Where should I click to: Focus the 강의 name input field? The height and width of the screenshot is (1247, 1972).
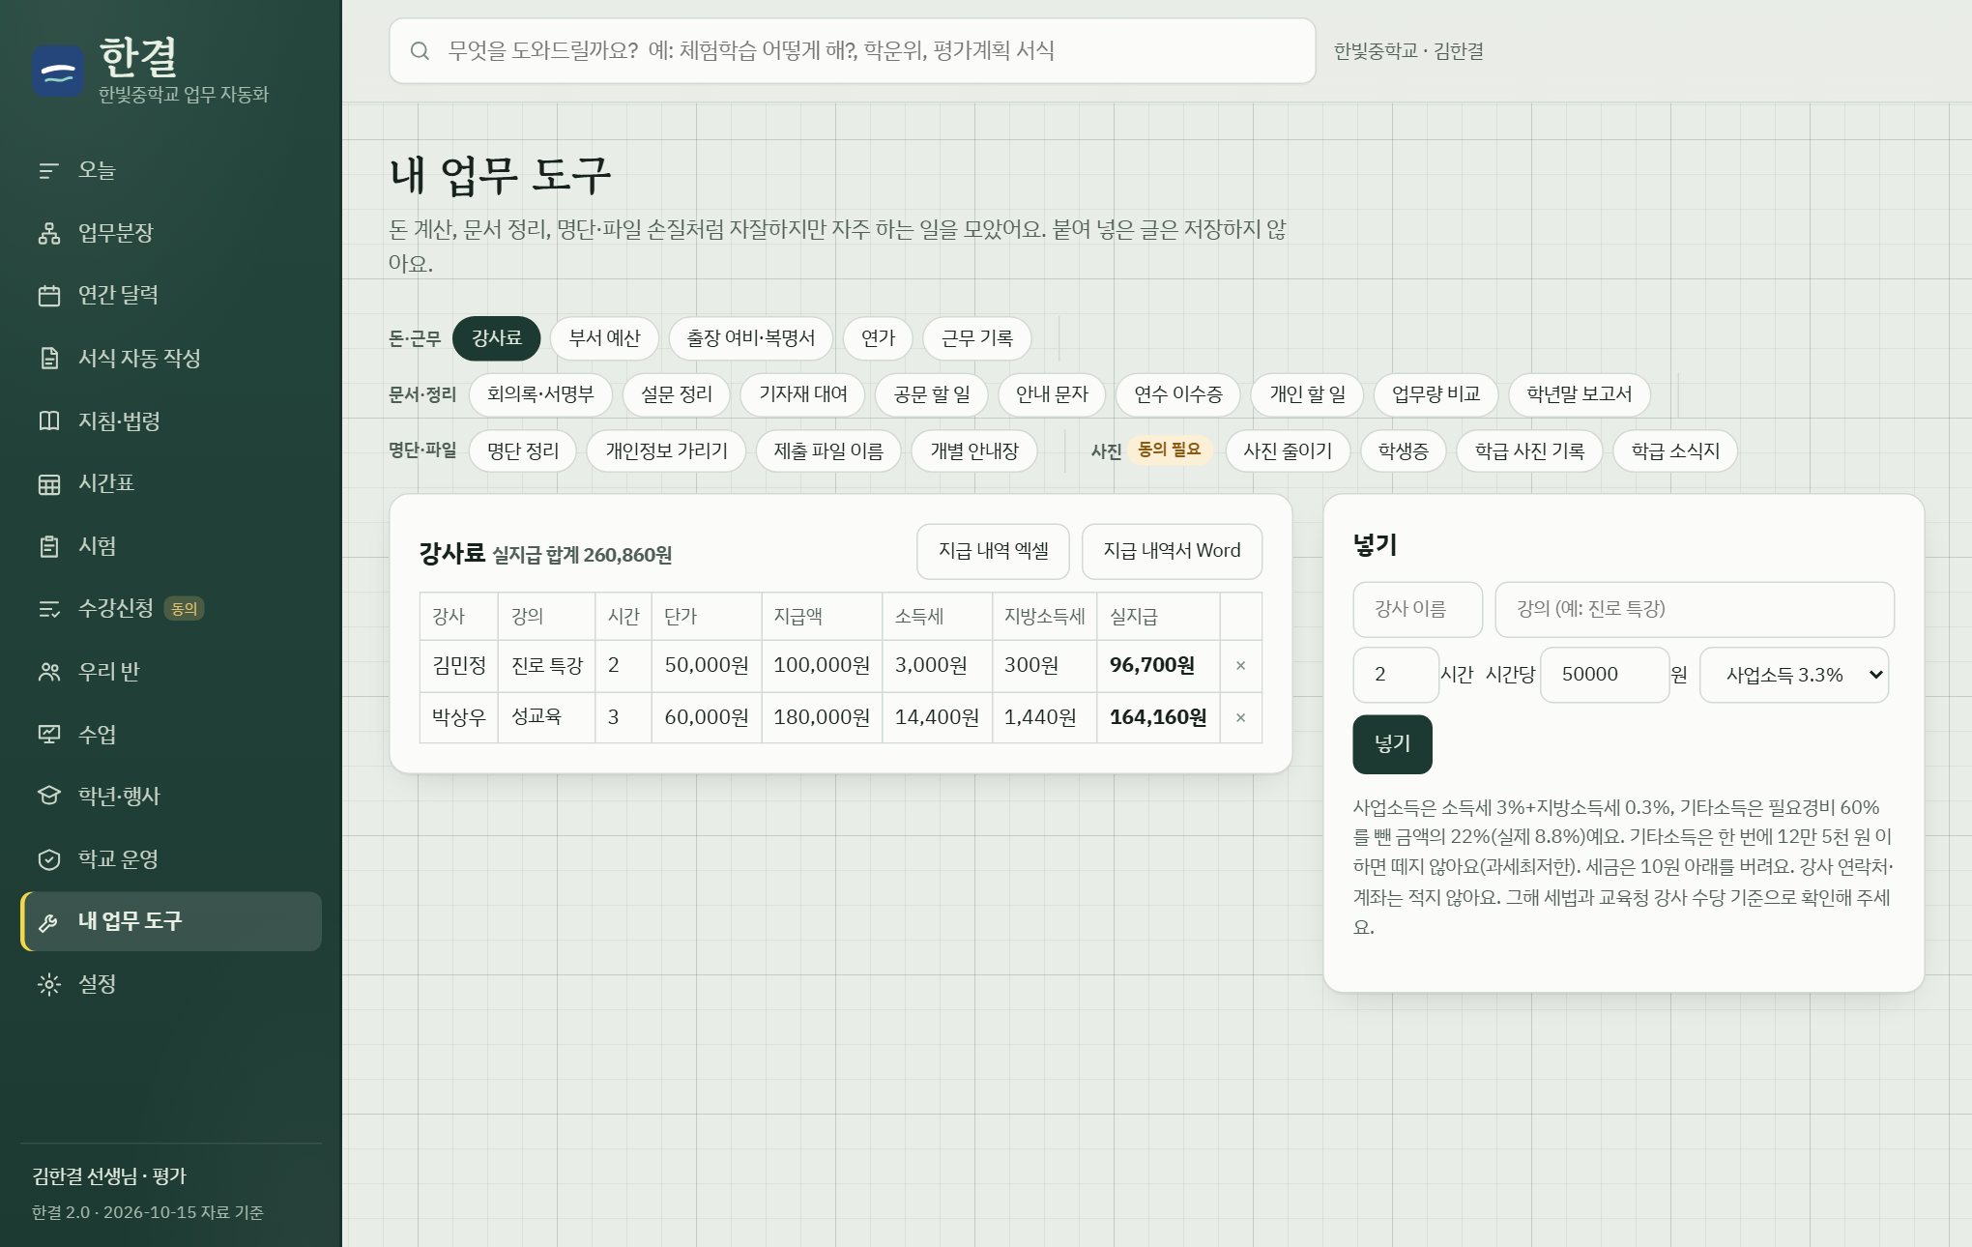click(x=1695, y=610)
